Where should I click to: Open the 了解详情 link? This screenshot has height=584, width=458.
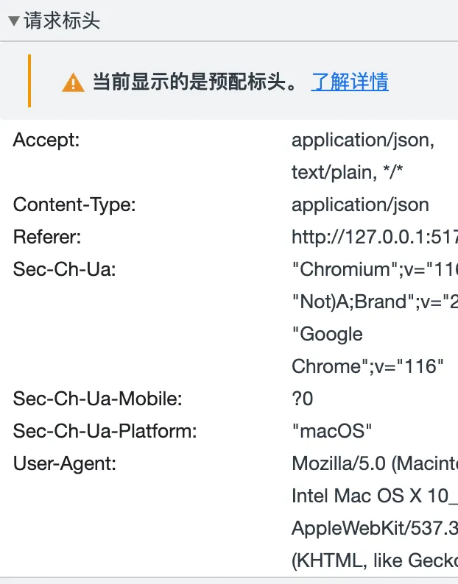coord(350,82)
